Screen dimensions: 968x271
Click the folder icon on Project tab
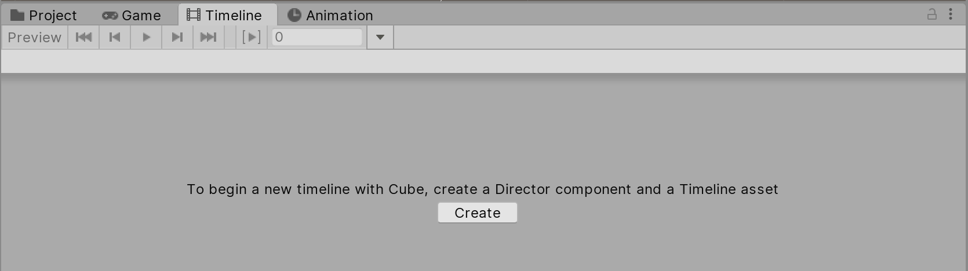17,15
